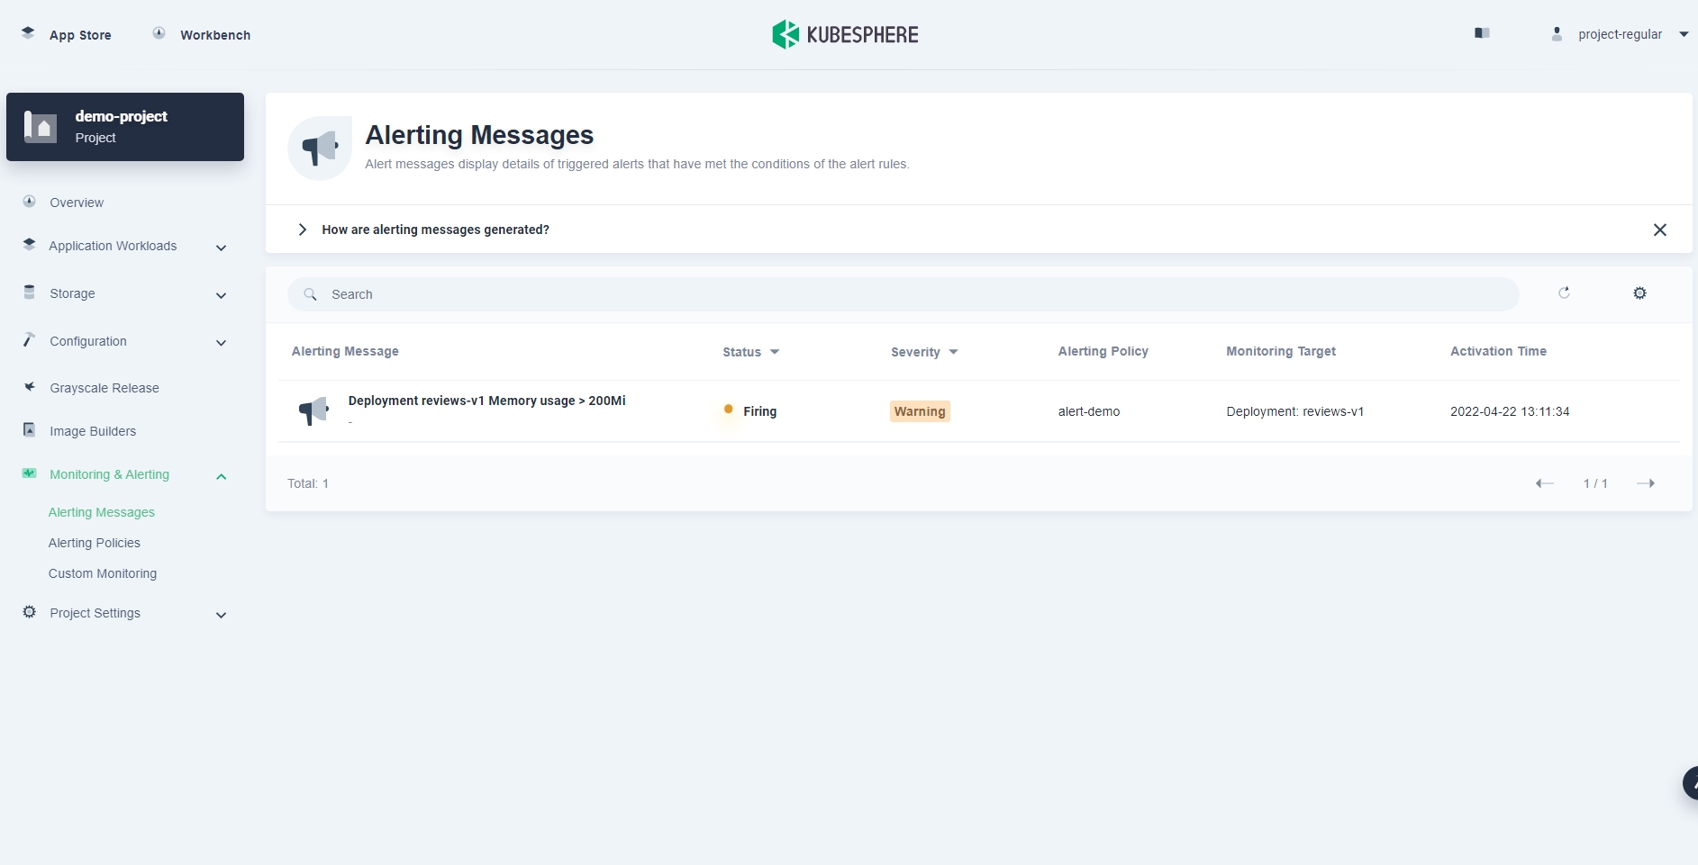Open the reviews-v1 memory usage alert

pos(486,401)
